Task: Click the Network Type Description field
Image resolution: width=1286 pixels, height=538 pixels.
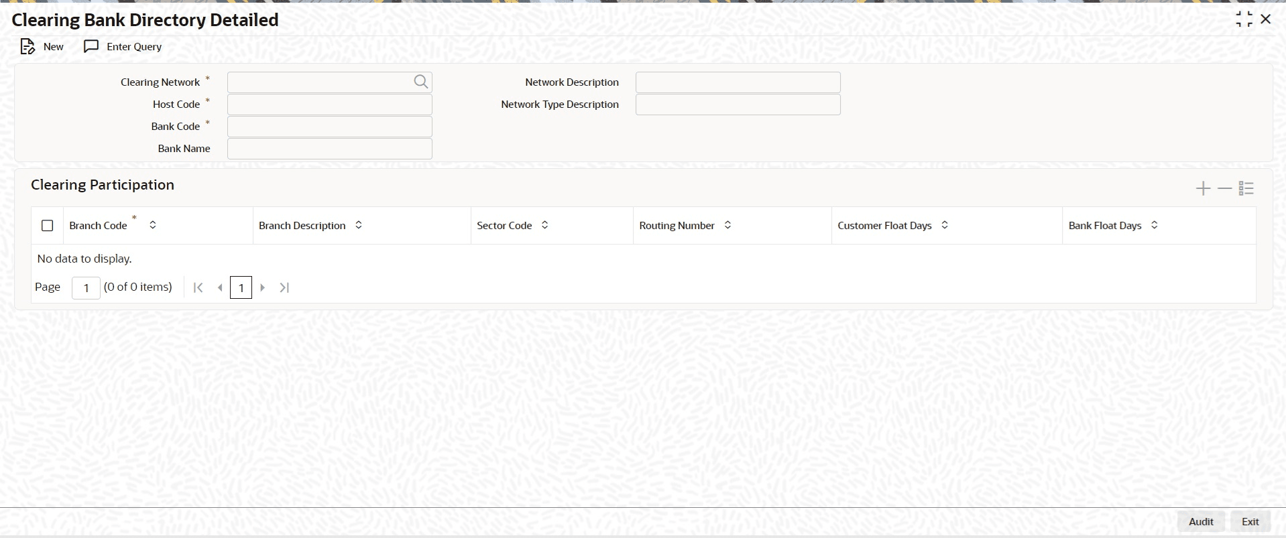Action: (x=738, y=105)
